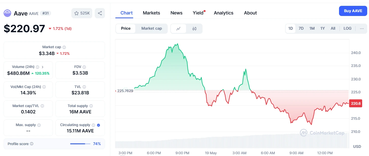Click info icon beside FDV
Image resolution: width=369 pixels, height=156 pixels.
[84, 67]
